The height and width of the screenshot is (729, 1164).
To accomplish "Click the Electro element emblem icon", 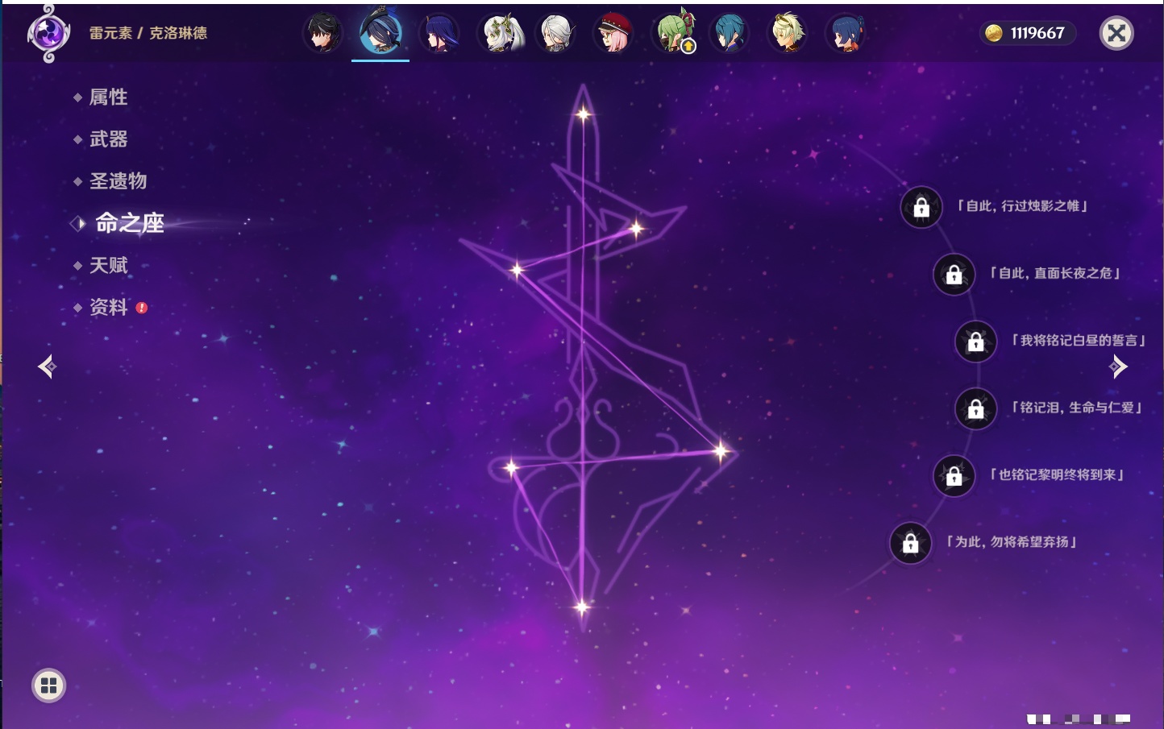I will pos(48,33).
